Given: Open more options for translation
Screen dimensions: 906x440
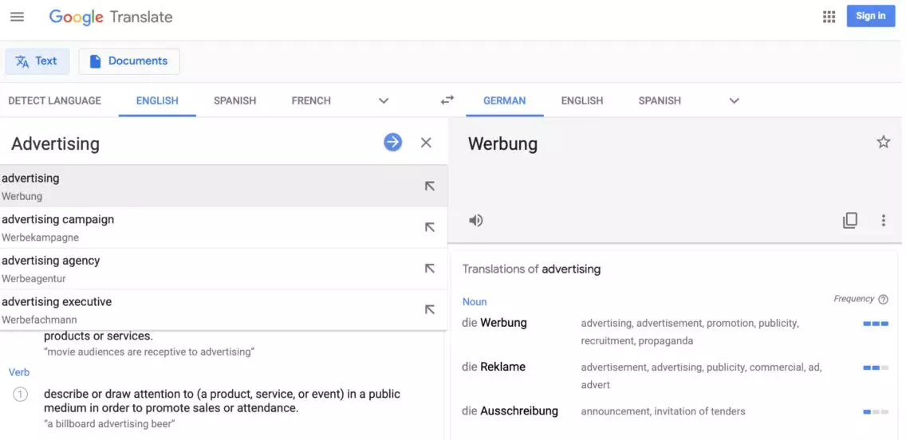Looking at the screenshot, I should click(883, 221).
